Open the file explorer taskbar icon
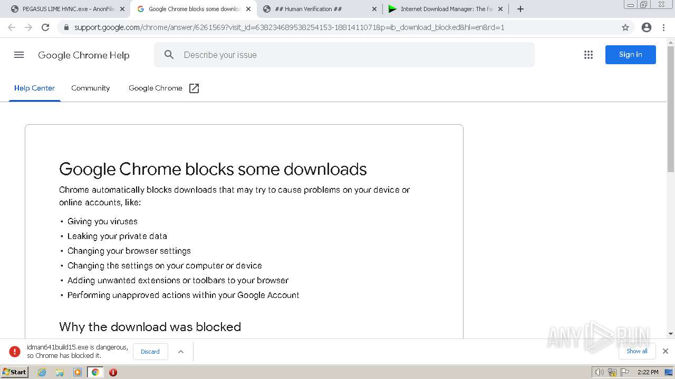 [60, 372]
